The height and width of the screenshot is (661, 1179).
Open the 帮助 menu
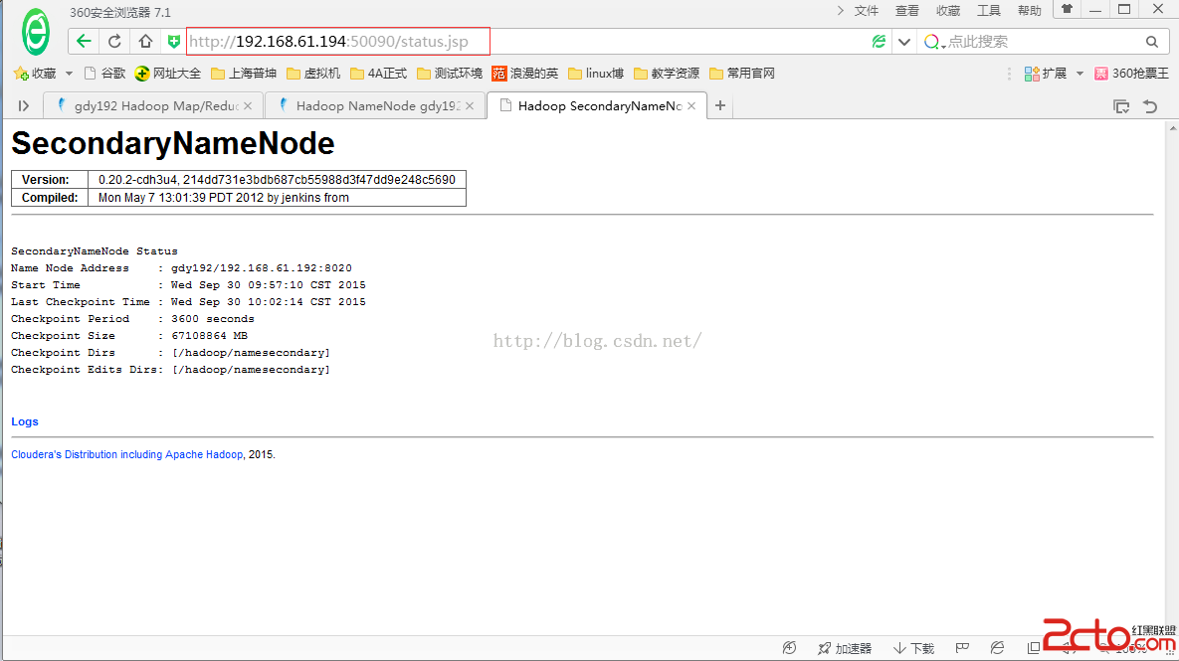1030,11
